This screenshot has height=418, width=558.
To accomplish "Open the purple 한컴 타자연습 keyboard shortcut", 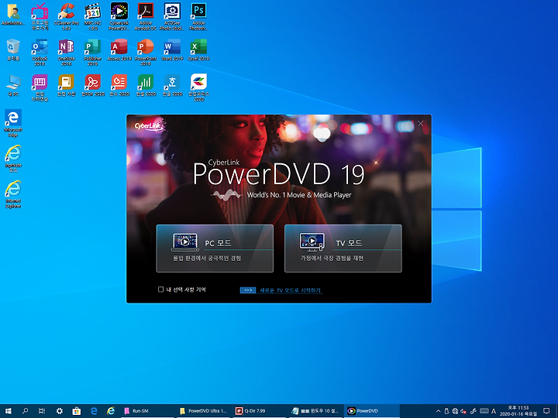I will coord(40,87).
